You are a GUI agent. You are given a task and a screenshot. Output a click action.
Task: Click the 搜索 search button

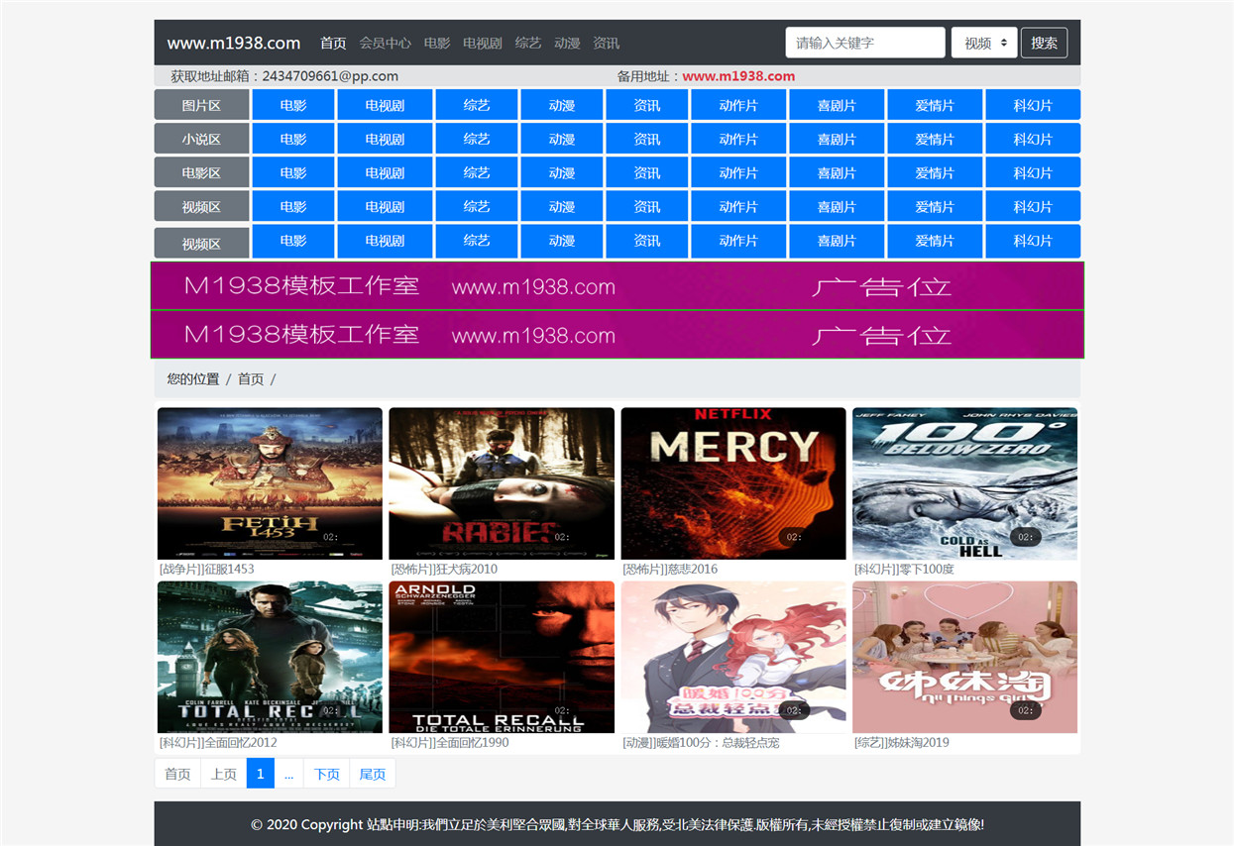click(x=1044, y=43)
